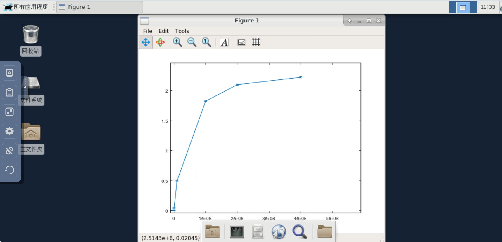Open the web browser globe icon
Viewport: 502px width, 242px height.
[x=279, y=232]
